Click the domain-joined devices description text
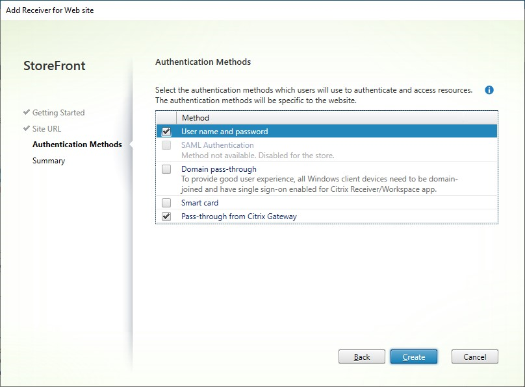This screenshot has width=525, height=387. point(320,184)
